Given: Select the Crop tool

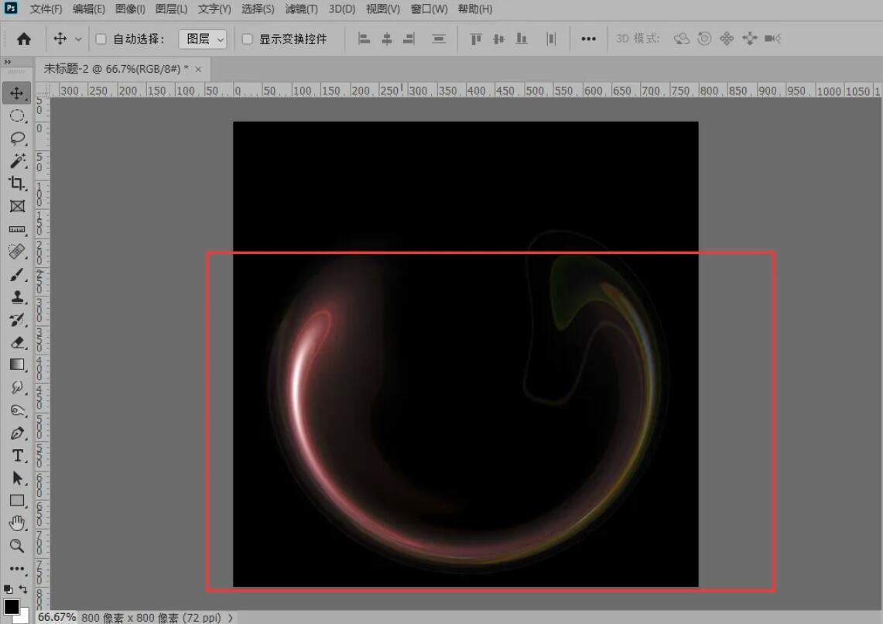Looking at the screenshot, I should pyautogui.click(x=17, y=184).
